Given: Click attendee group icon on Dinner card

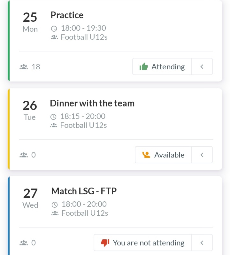Looking at the screenshot, I should (24, 155).
